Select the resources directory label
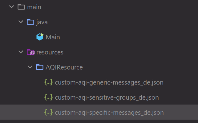The width and height of the screenshot is (198, 123). [x=50, y=52]
